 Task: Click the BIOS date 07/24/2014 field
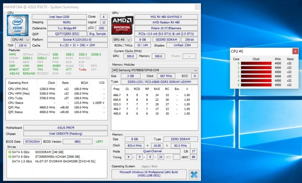point(32,142)
